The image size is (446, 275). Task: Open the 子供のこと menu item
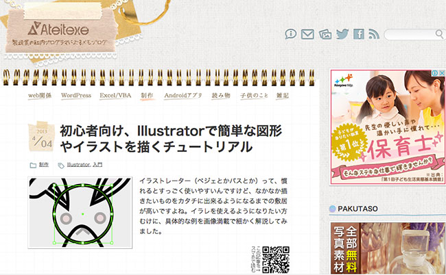click(254, 96)
